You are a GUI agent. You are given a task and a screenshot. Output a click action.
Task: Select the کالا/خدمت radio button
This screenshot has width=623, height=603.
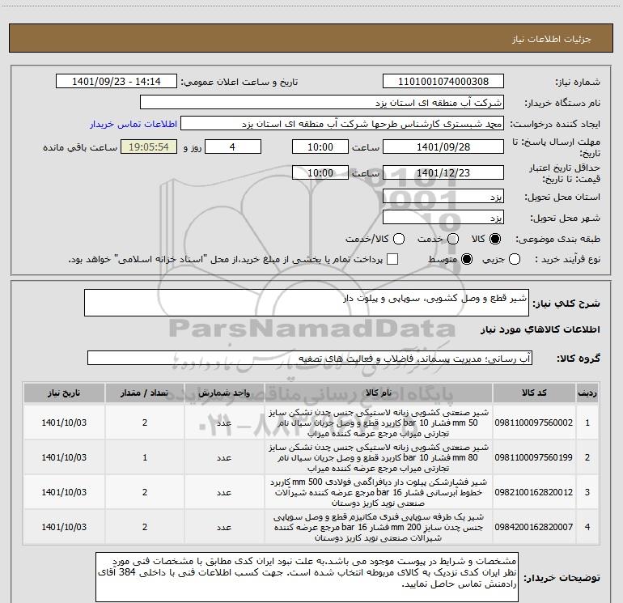399,239
